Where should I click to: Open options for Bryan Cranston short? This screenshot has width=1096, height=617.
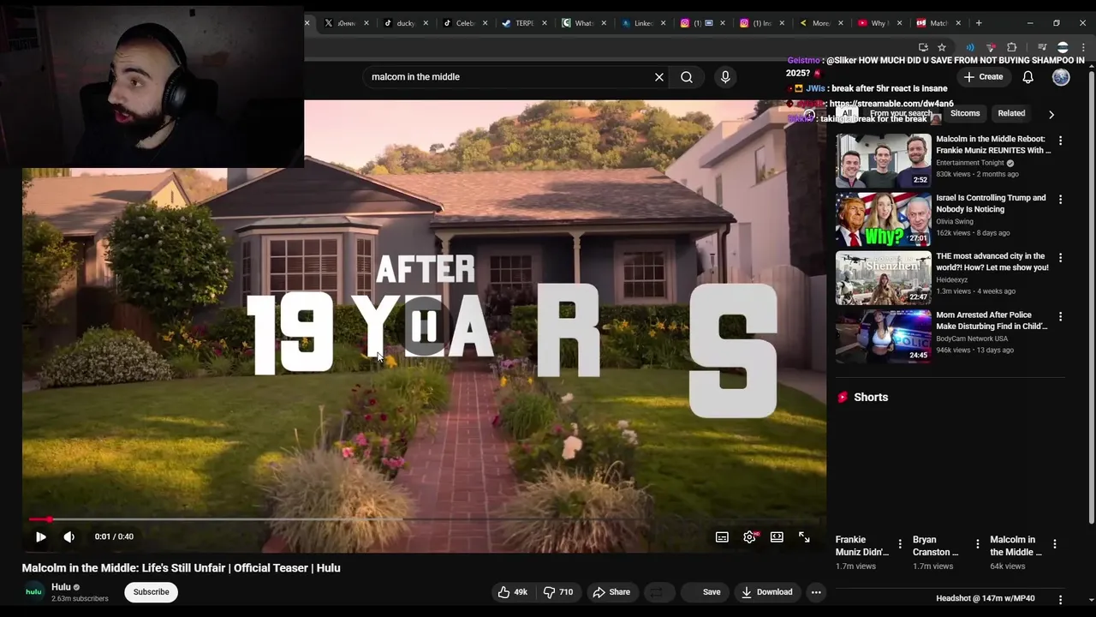(977, 544)
